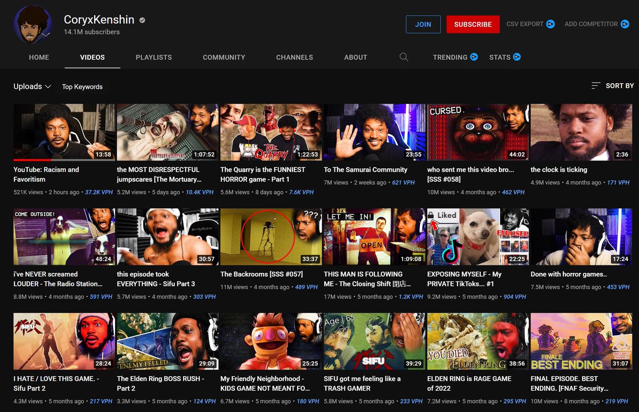Click the red SUBSCRIBE button
Image resolution: width=639 pixels, height=412 pixels.
(473, 25)
